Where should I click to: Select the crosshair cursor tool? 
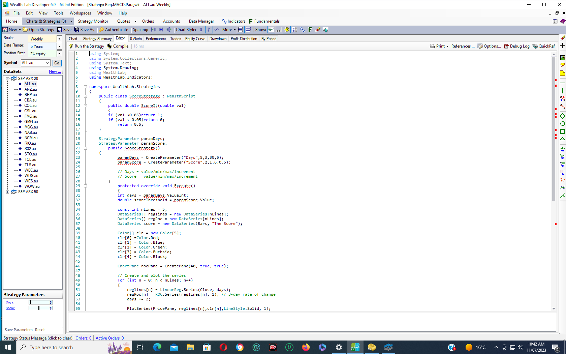point(562,46)
